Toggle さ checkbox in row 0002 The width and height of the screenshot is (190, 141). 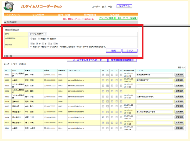coord(112,80)
